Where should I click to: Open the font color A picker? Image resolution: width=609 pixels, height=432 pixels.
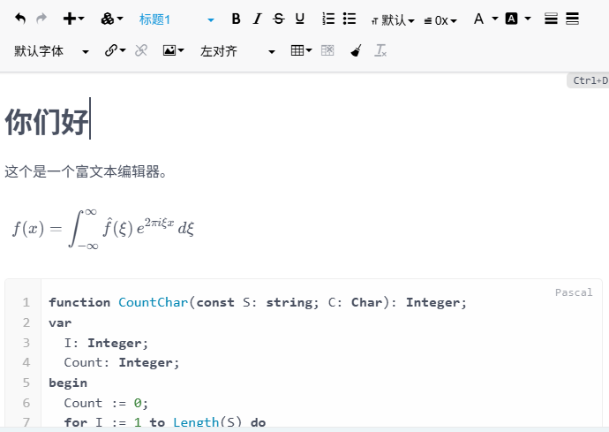[485, 19]
